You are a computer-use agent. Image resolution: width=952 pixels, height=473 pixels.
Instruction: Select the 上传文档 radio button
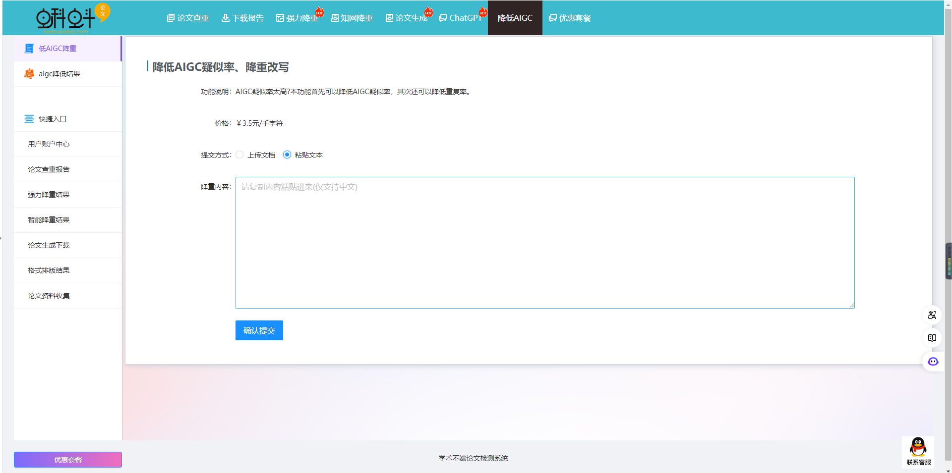[x=240, y=155]
